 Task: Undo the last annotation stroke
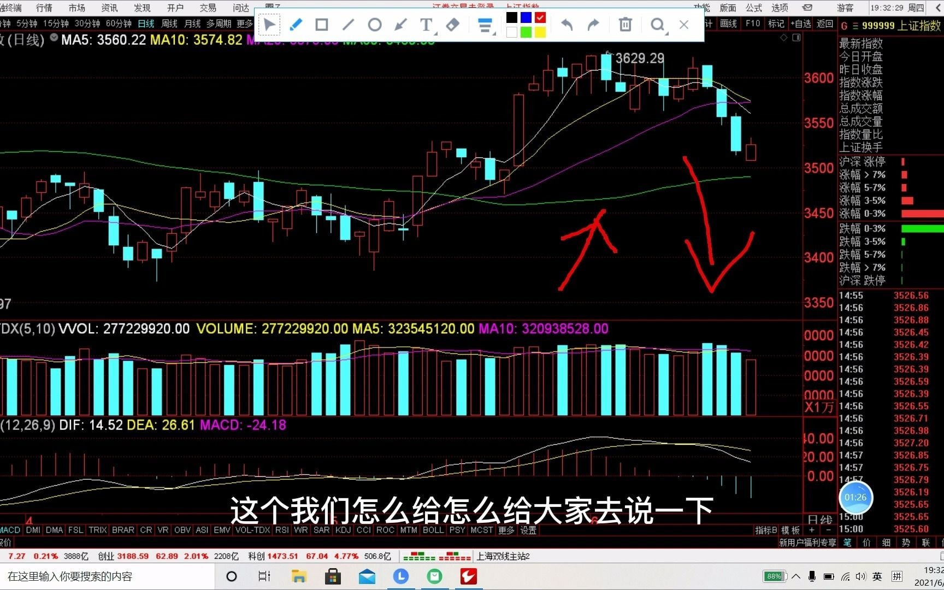tap(567, 25)
